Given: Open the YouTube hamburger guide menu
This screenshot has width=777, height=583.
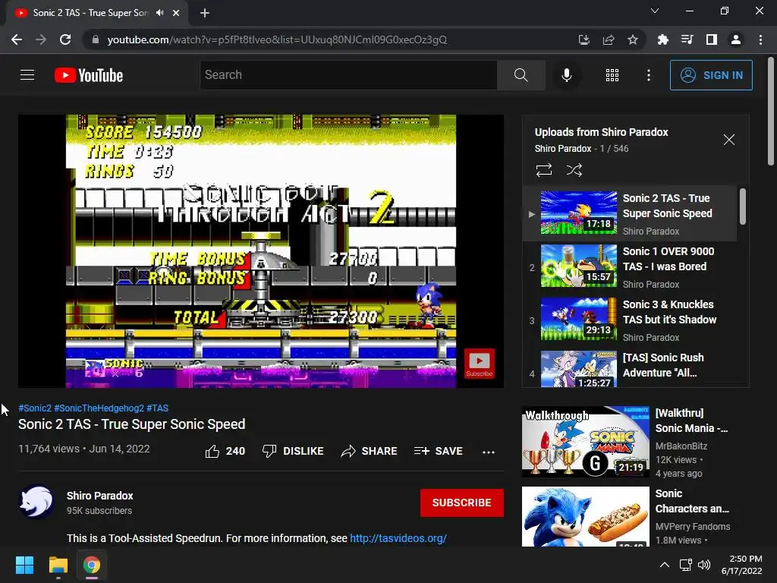Looking at the screenshot, I should (x=27, y=75).
